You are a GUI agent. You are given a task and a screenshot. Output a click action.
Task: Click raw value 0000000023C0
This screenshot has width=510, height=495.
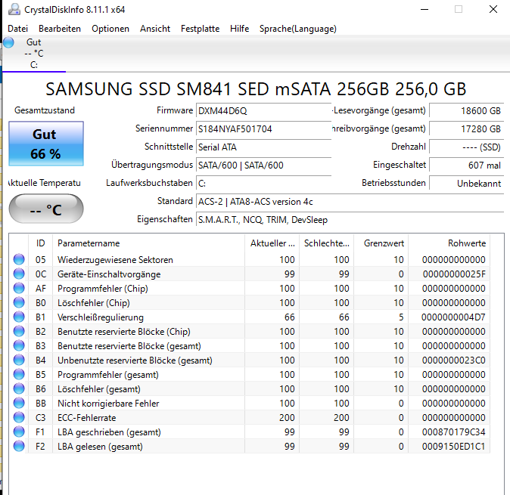click(453, 360)
